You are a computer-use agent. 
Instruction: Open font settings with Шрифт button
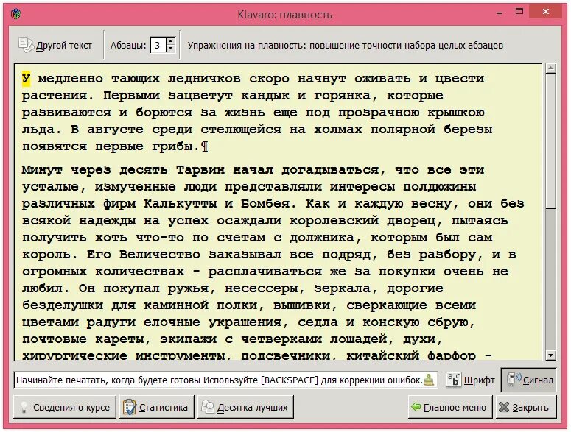(x=471, y=380)
